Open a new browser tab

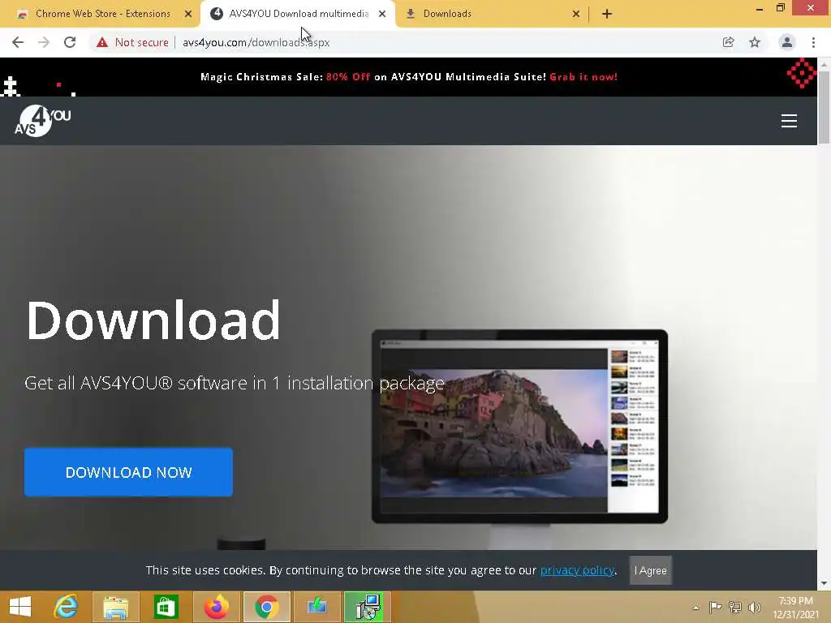(607, 14)
